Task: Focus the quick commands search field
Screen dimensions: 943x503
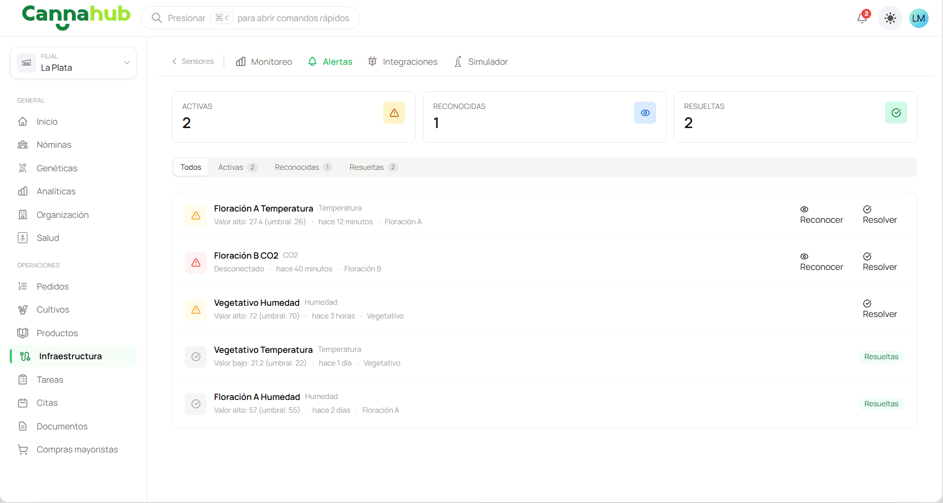Action: pos(250,18)
